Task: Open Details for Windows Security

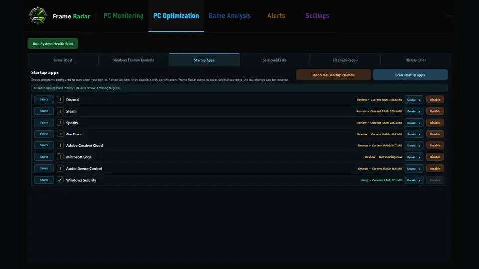Action: click(414, 180)
